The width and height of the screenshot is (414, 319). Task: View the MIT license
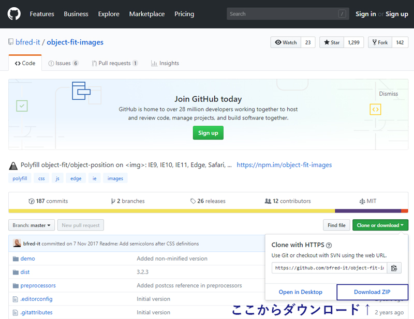[368, 201]
